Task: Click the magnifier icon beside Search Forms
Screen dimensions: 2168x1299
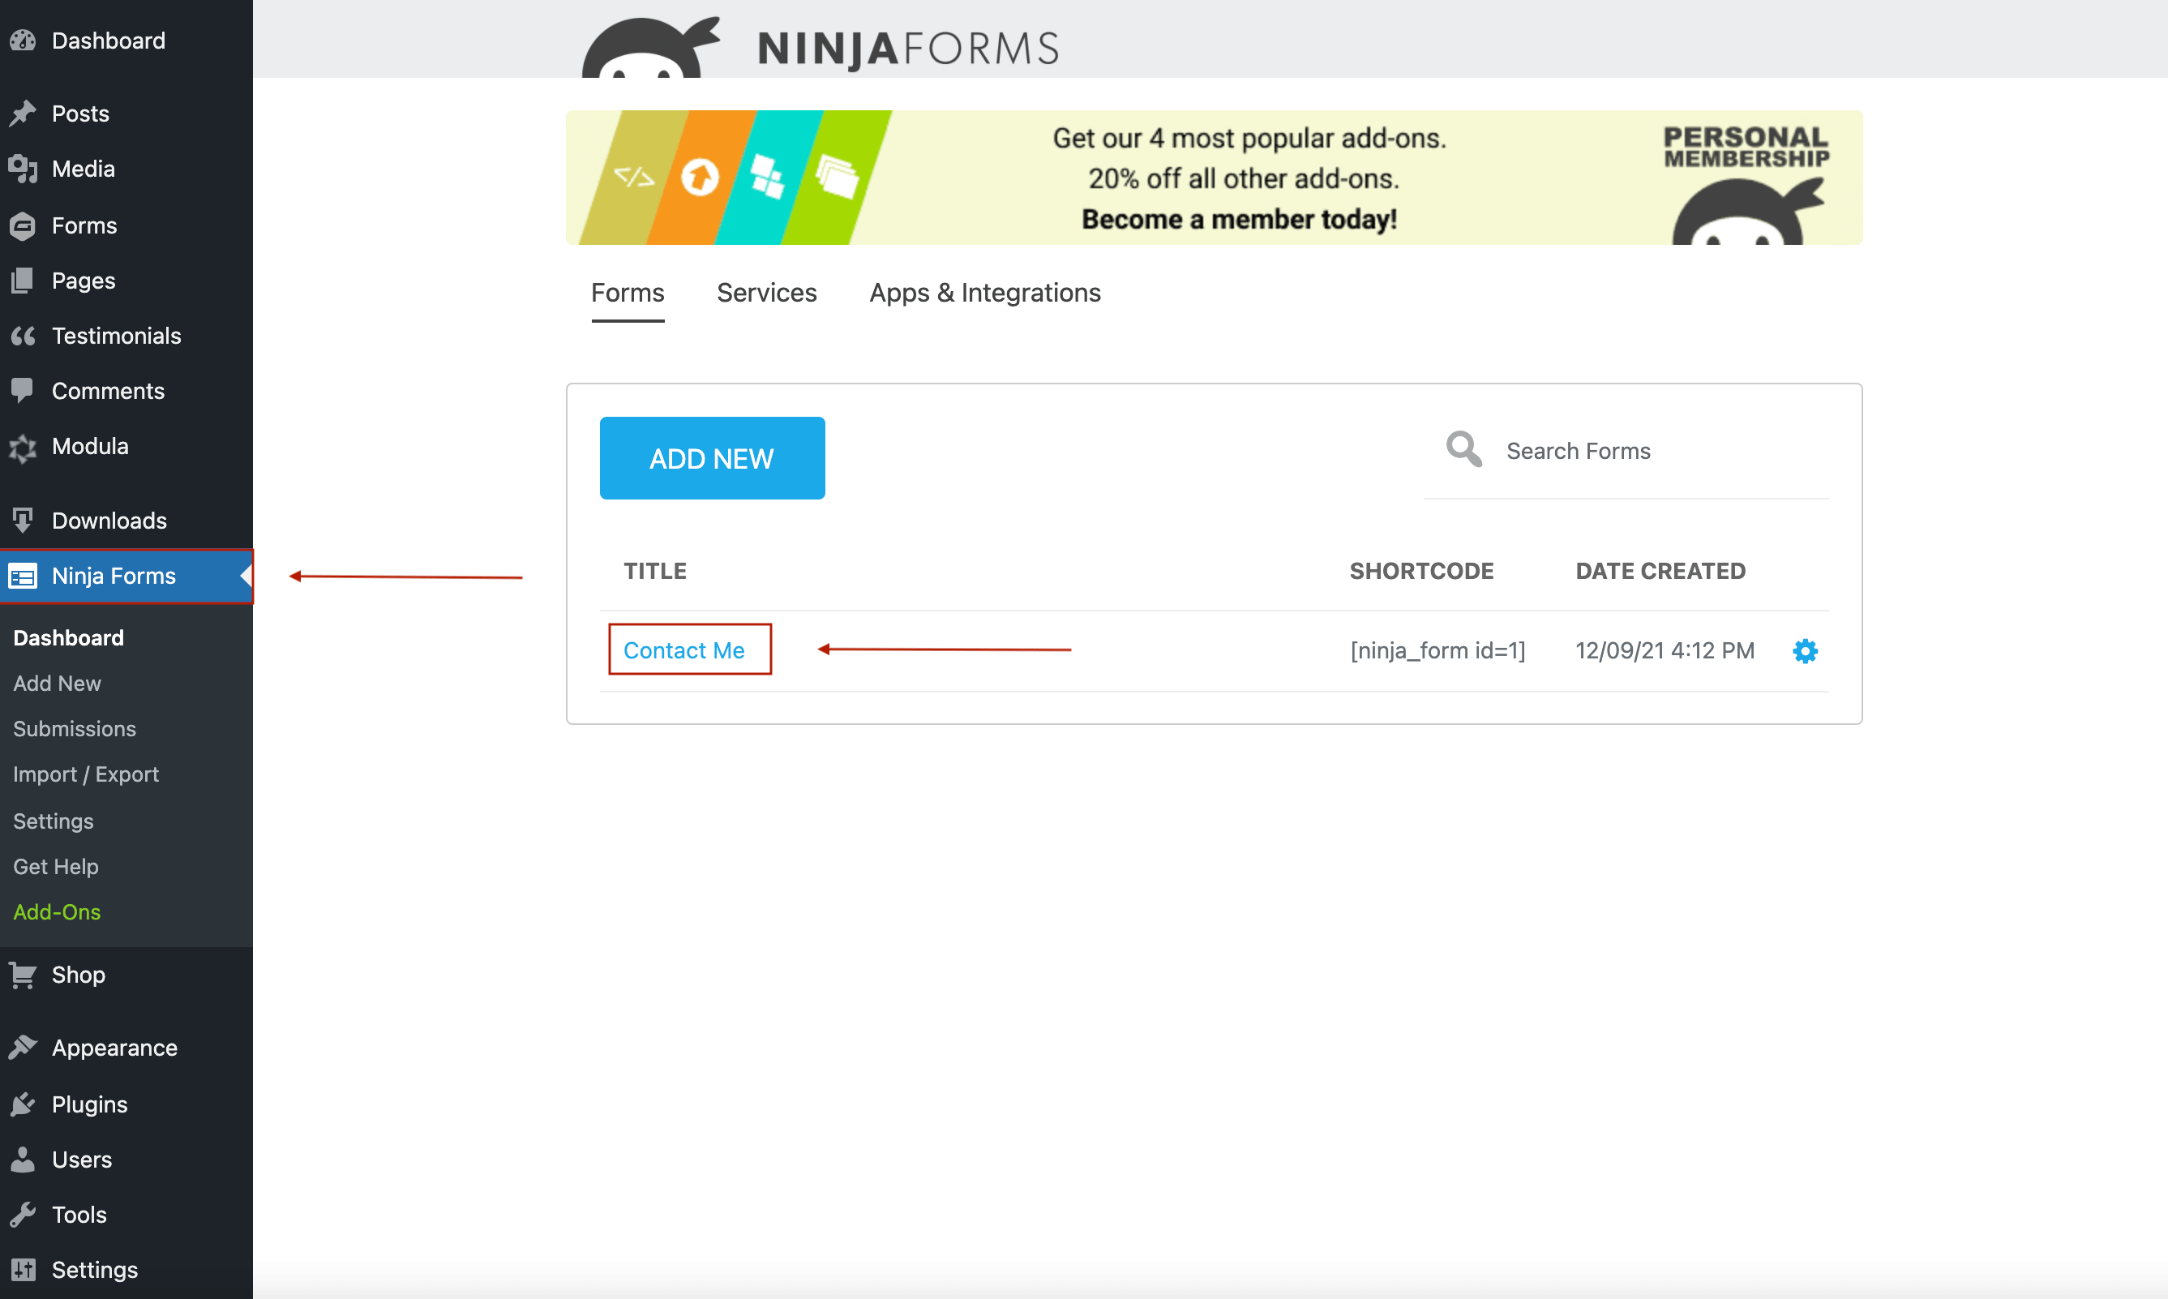Action: [1464, 449]
